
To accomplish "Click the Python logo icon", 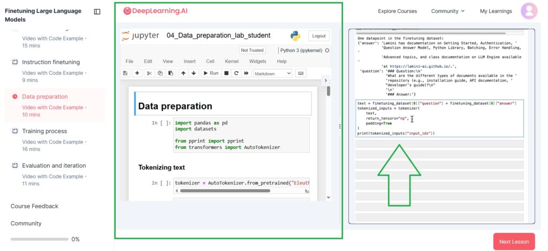I will click(295, 36).
